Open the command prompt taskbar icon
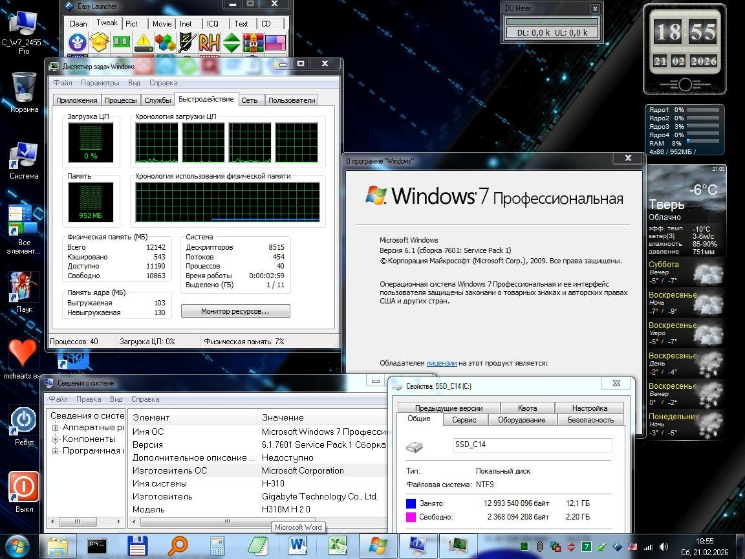The height and width of the screenshot is (559, 745). (97, 546)
